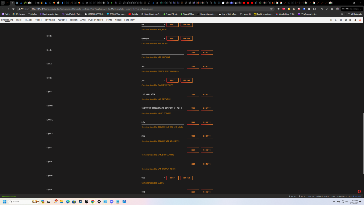Open the Unraid help icon
Image resolution: width=364 pixels, height=205 pixels.
click(355, 20)
